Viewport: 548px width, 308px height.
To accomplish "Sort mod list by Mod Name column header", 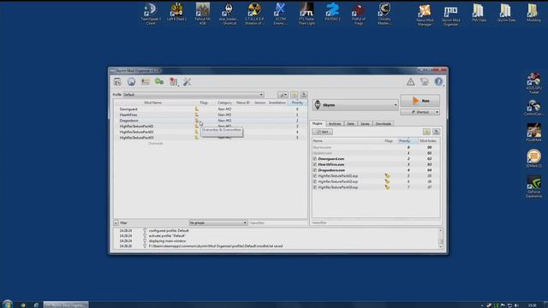I will 153,103.
